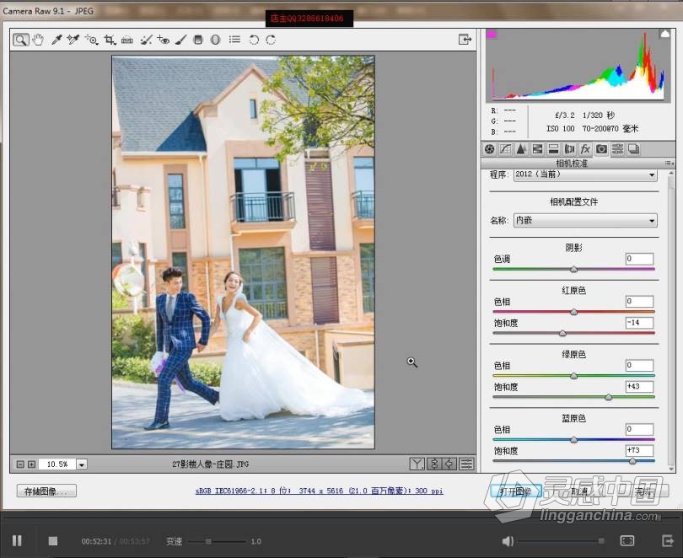This screenshot has height=558, width=683.
Task: Click the shadows tint value field
Action: pos(639,259)
